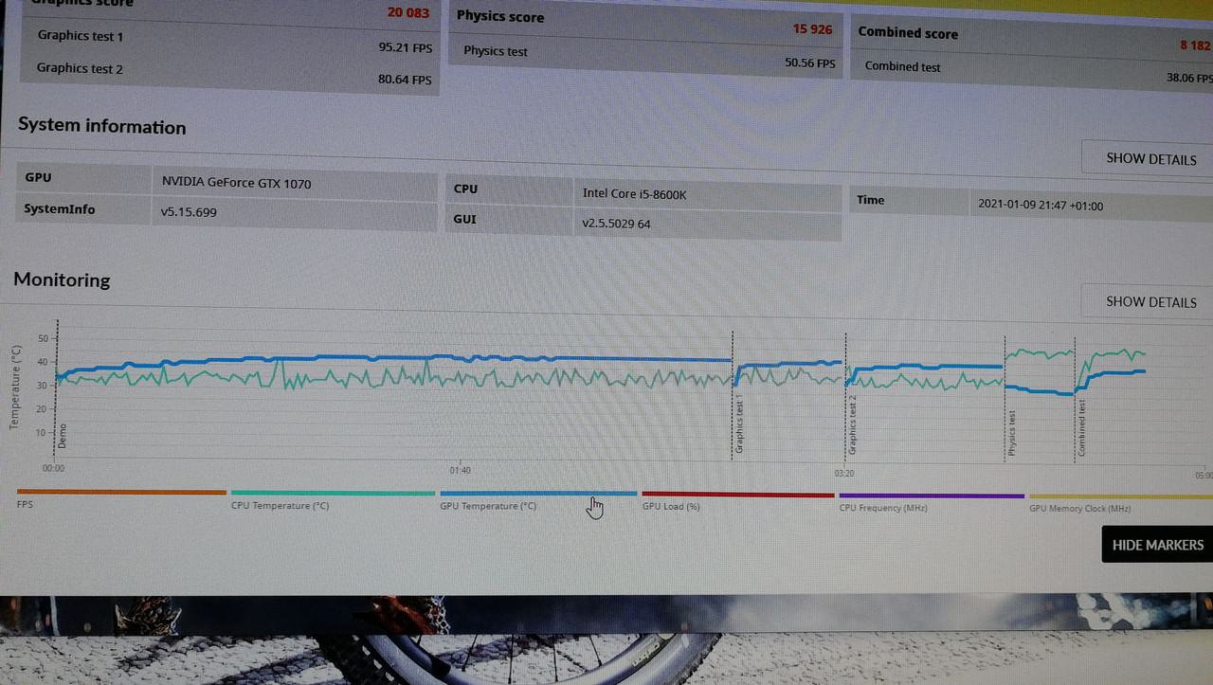Viewport: 1213px width, 685px height.
Task: Click the Temperature (°C) axis label
Action: coord(14,388)
